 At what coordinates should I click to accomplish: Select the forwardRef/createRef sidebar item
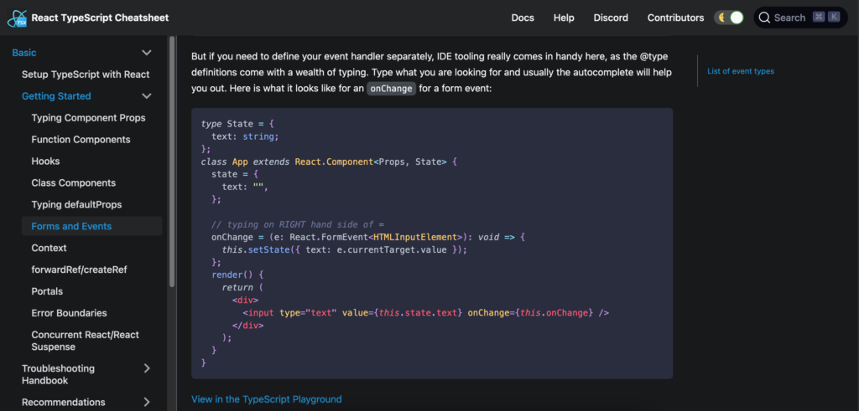pyautogui.click(x=79, y=270)
